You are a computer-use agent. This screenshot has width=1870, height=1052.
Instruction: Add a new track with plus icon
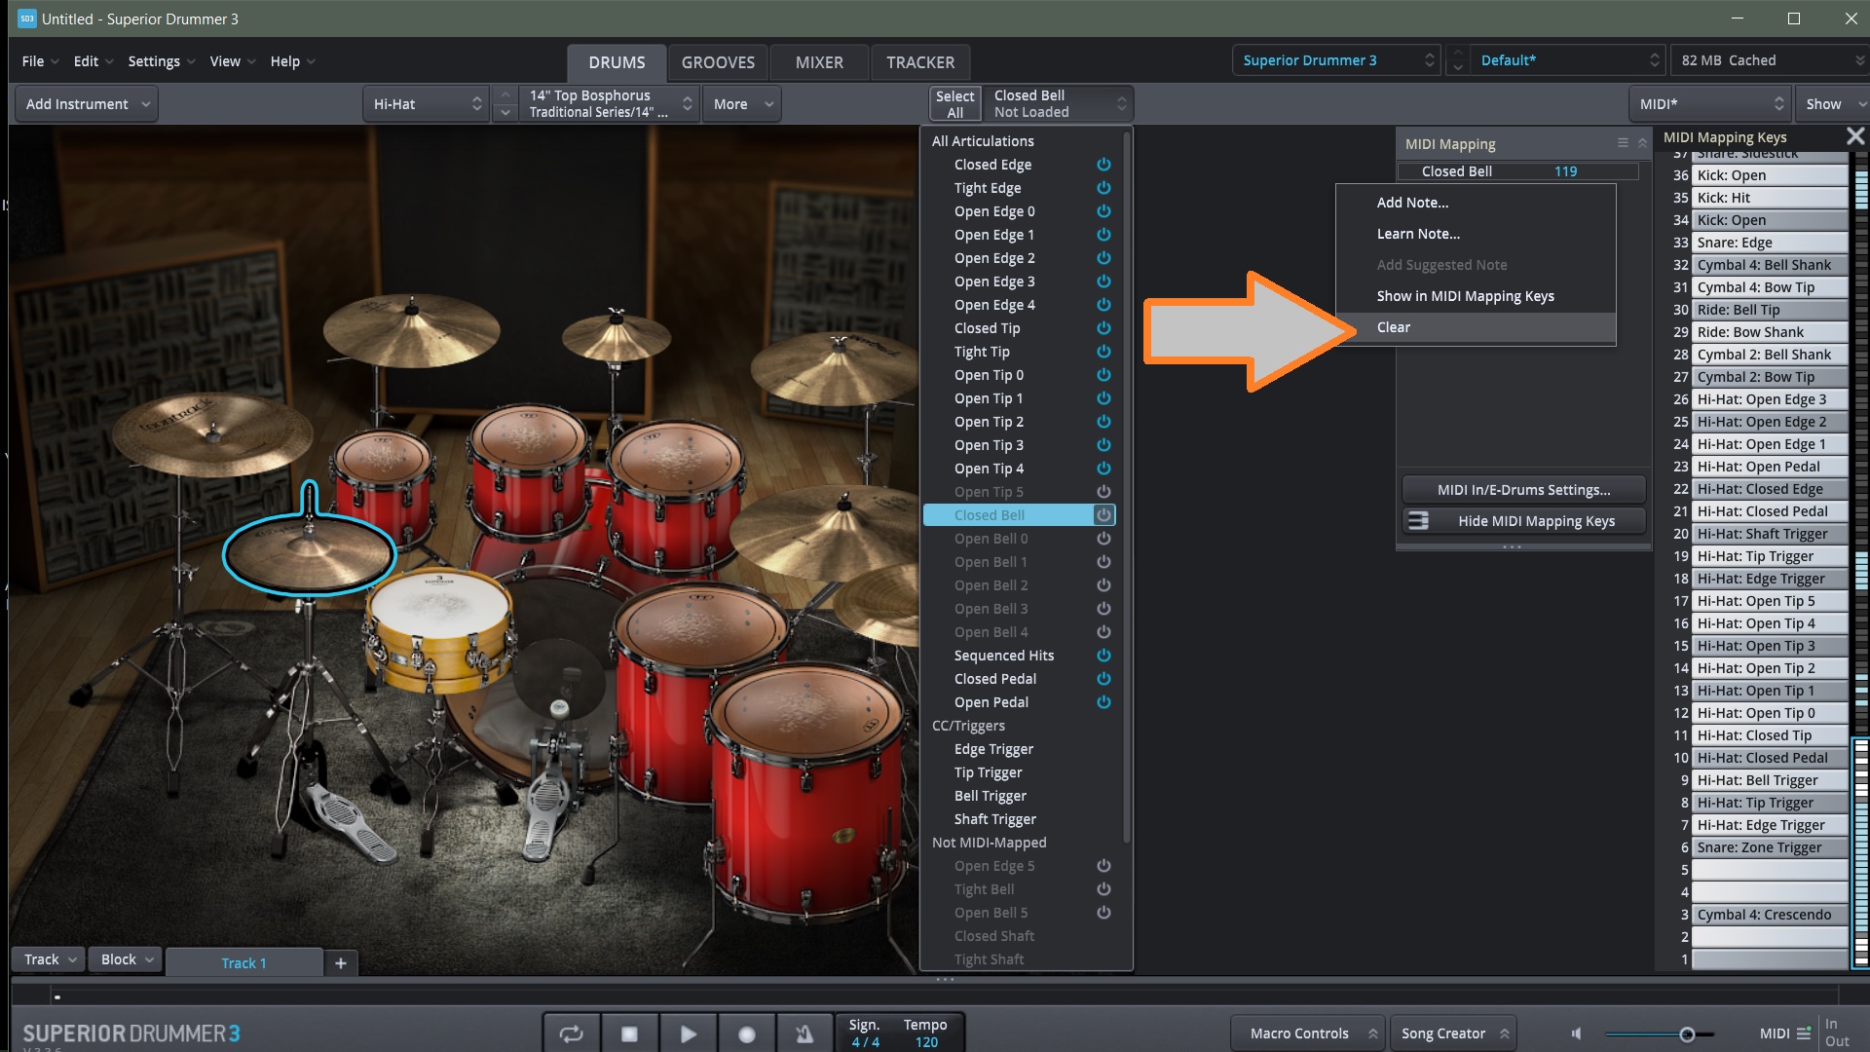(341, 962)
